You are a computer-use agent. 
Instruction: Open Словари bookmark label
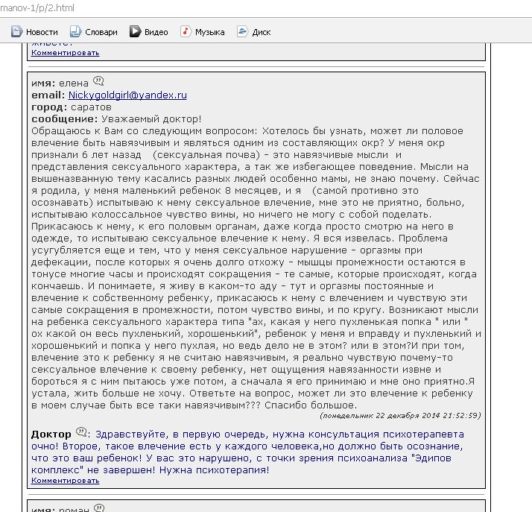(x=101, y=32)
